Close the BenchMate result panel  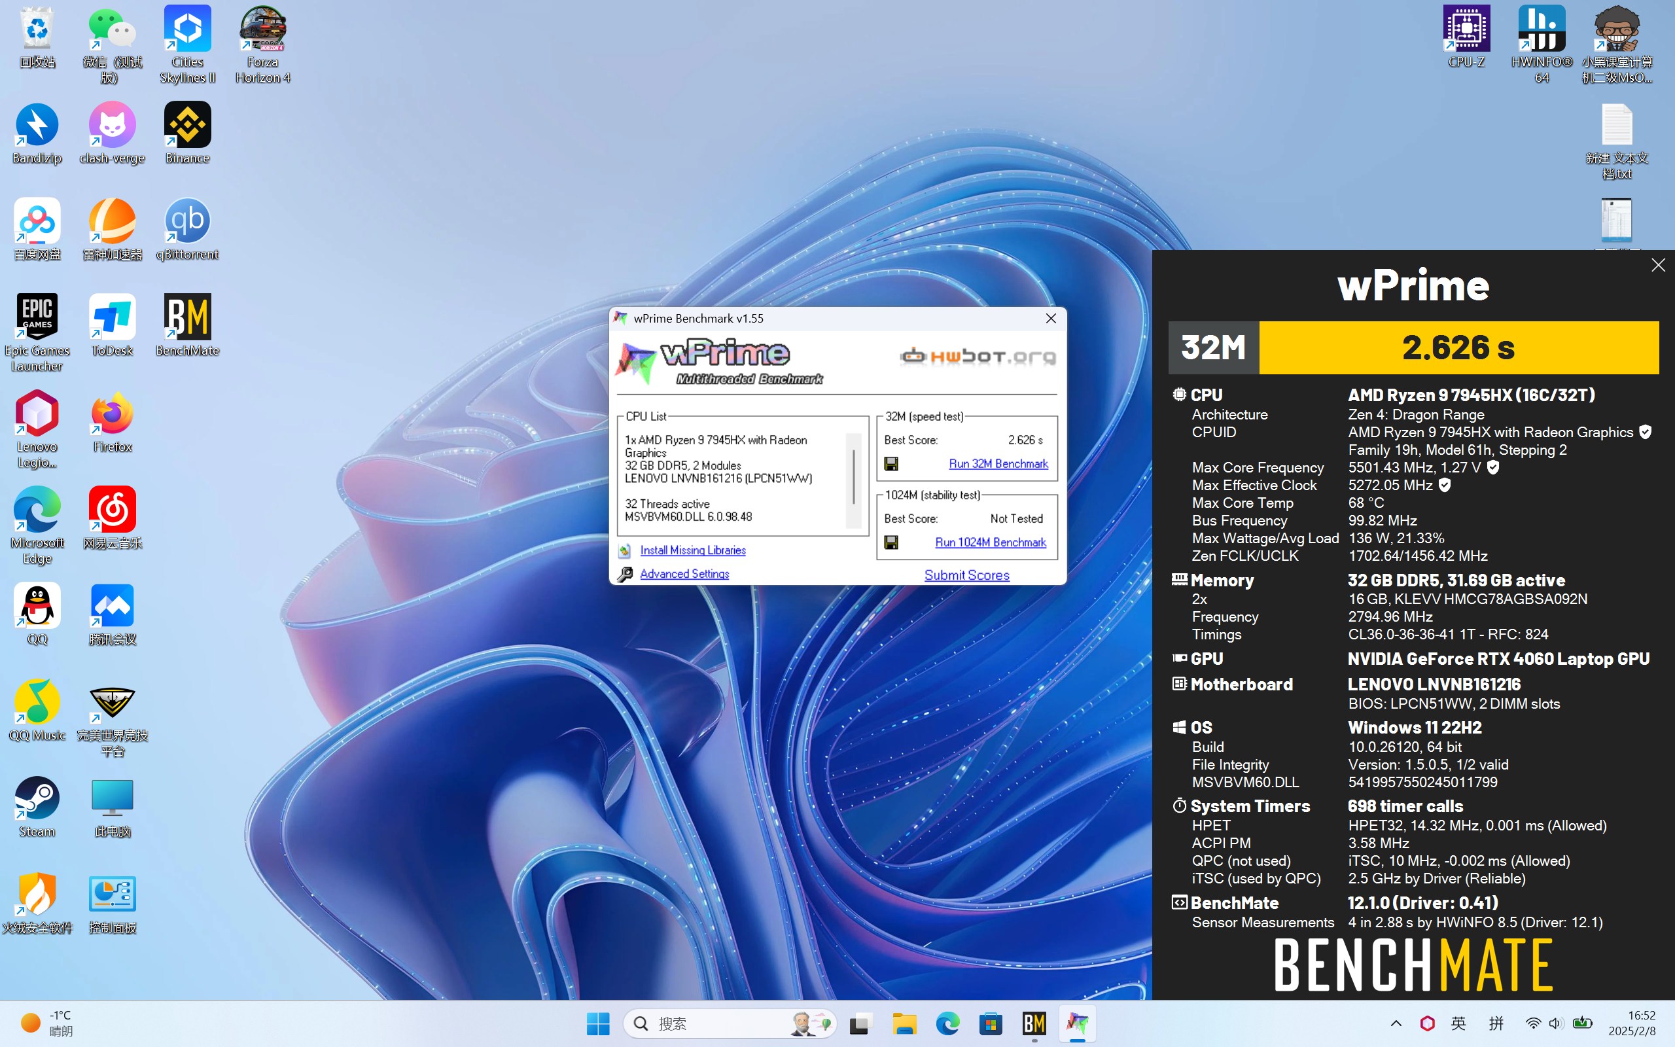(x=1659, y=265)
